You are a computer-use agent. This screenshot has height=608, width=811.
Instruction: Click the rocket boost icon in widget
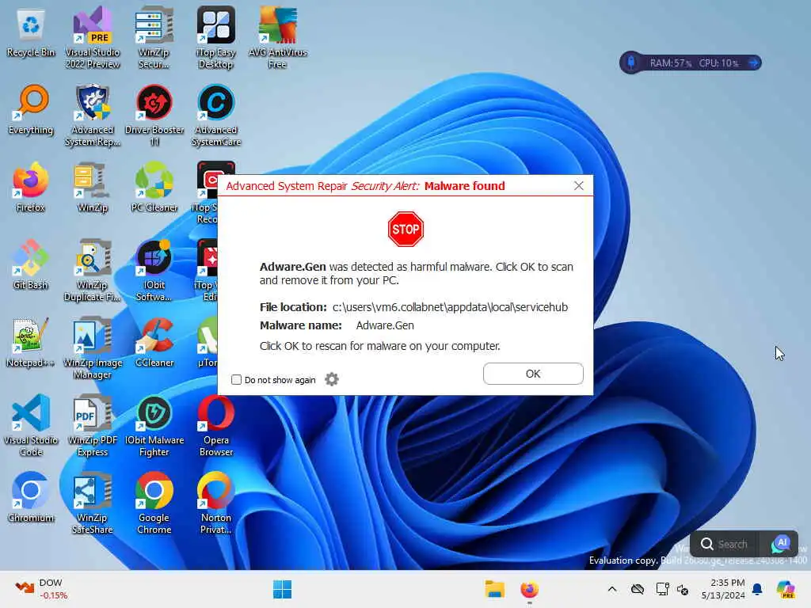(631, 63)
